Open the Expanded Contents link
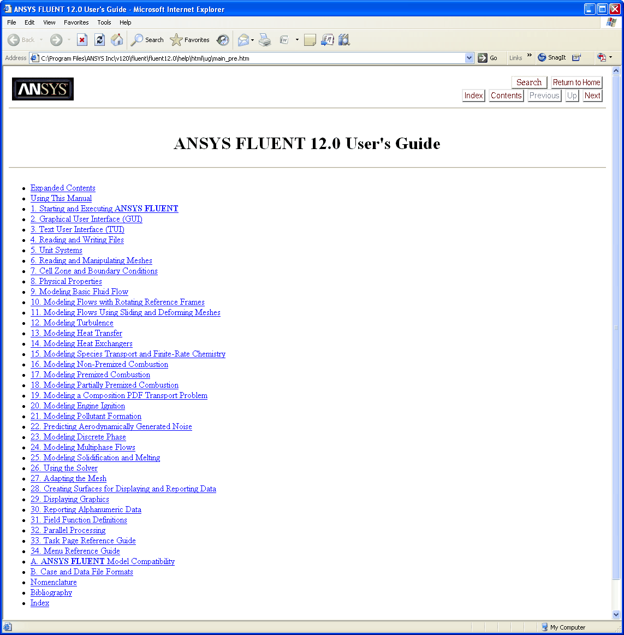Screen dimensions: 624x635 (63, 188)
